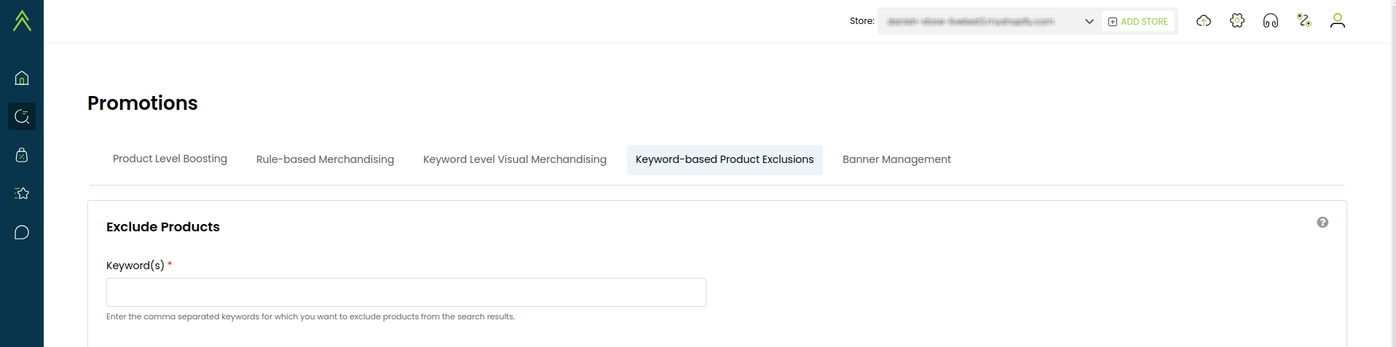1396x347 pixels.
Task: Click the ADD STORE button
Action: [1138, 22]
